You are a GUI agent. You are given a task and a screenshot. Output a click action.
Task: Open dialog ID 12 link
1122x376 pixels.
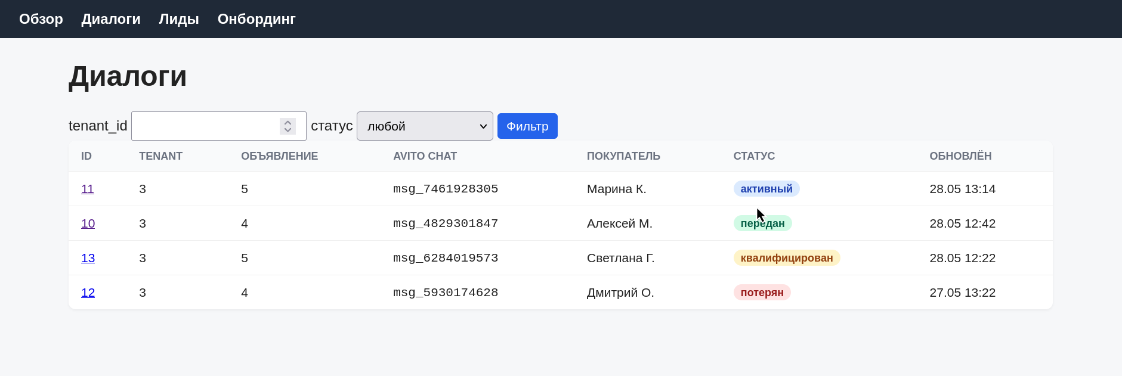coord(88,293)
